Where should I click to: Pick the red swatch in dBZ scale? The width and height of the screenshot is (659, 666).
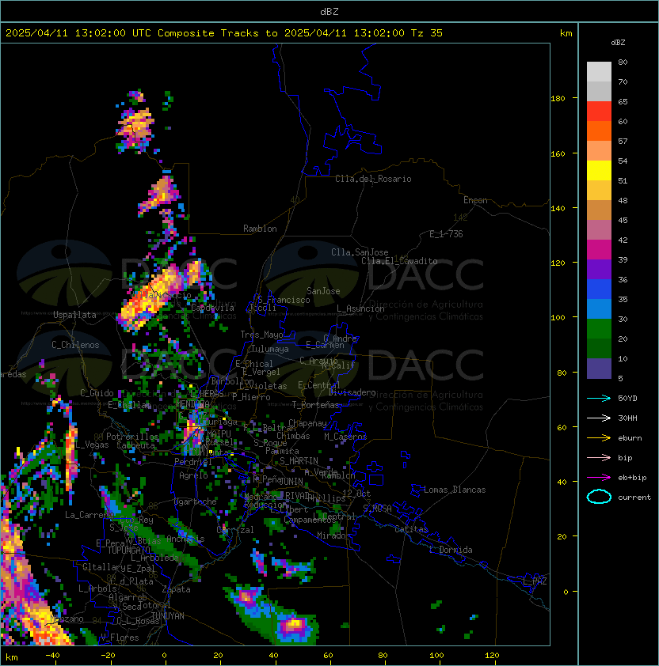(599, 112)
